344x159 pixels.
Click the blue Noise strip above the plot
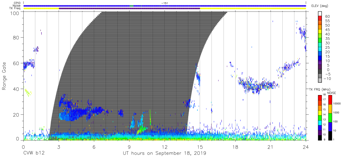(165, 6)
